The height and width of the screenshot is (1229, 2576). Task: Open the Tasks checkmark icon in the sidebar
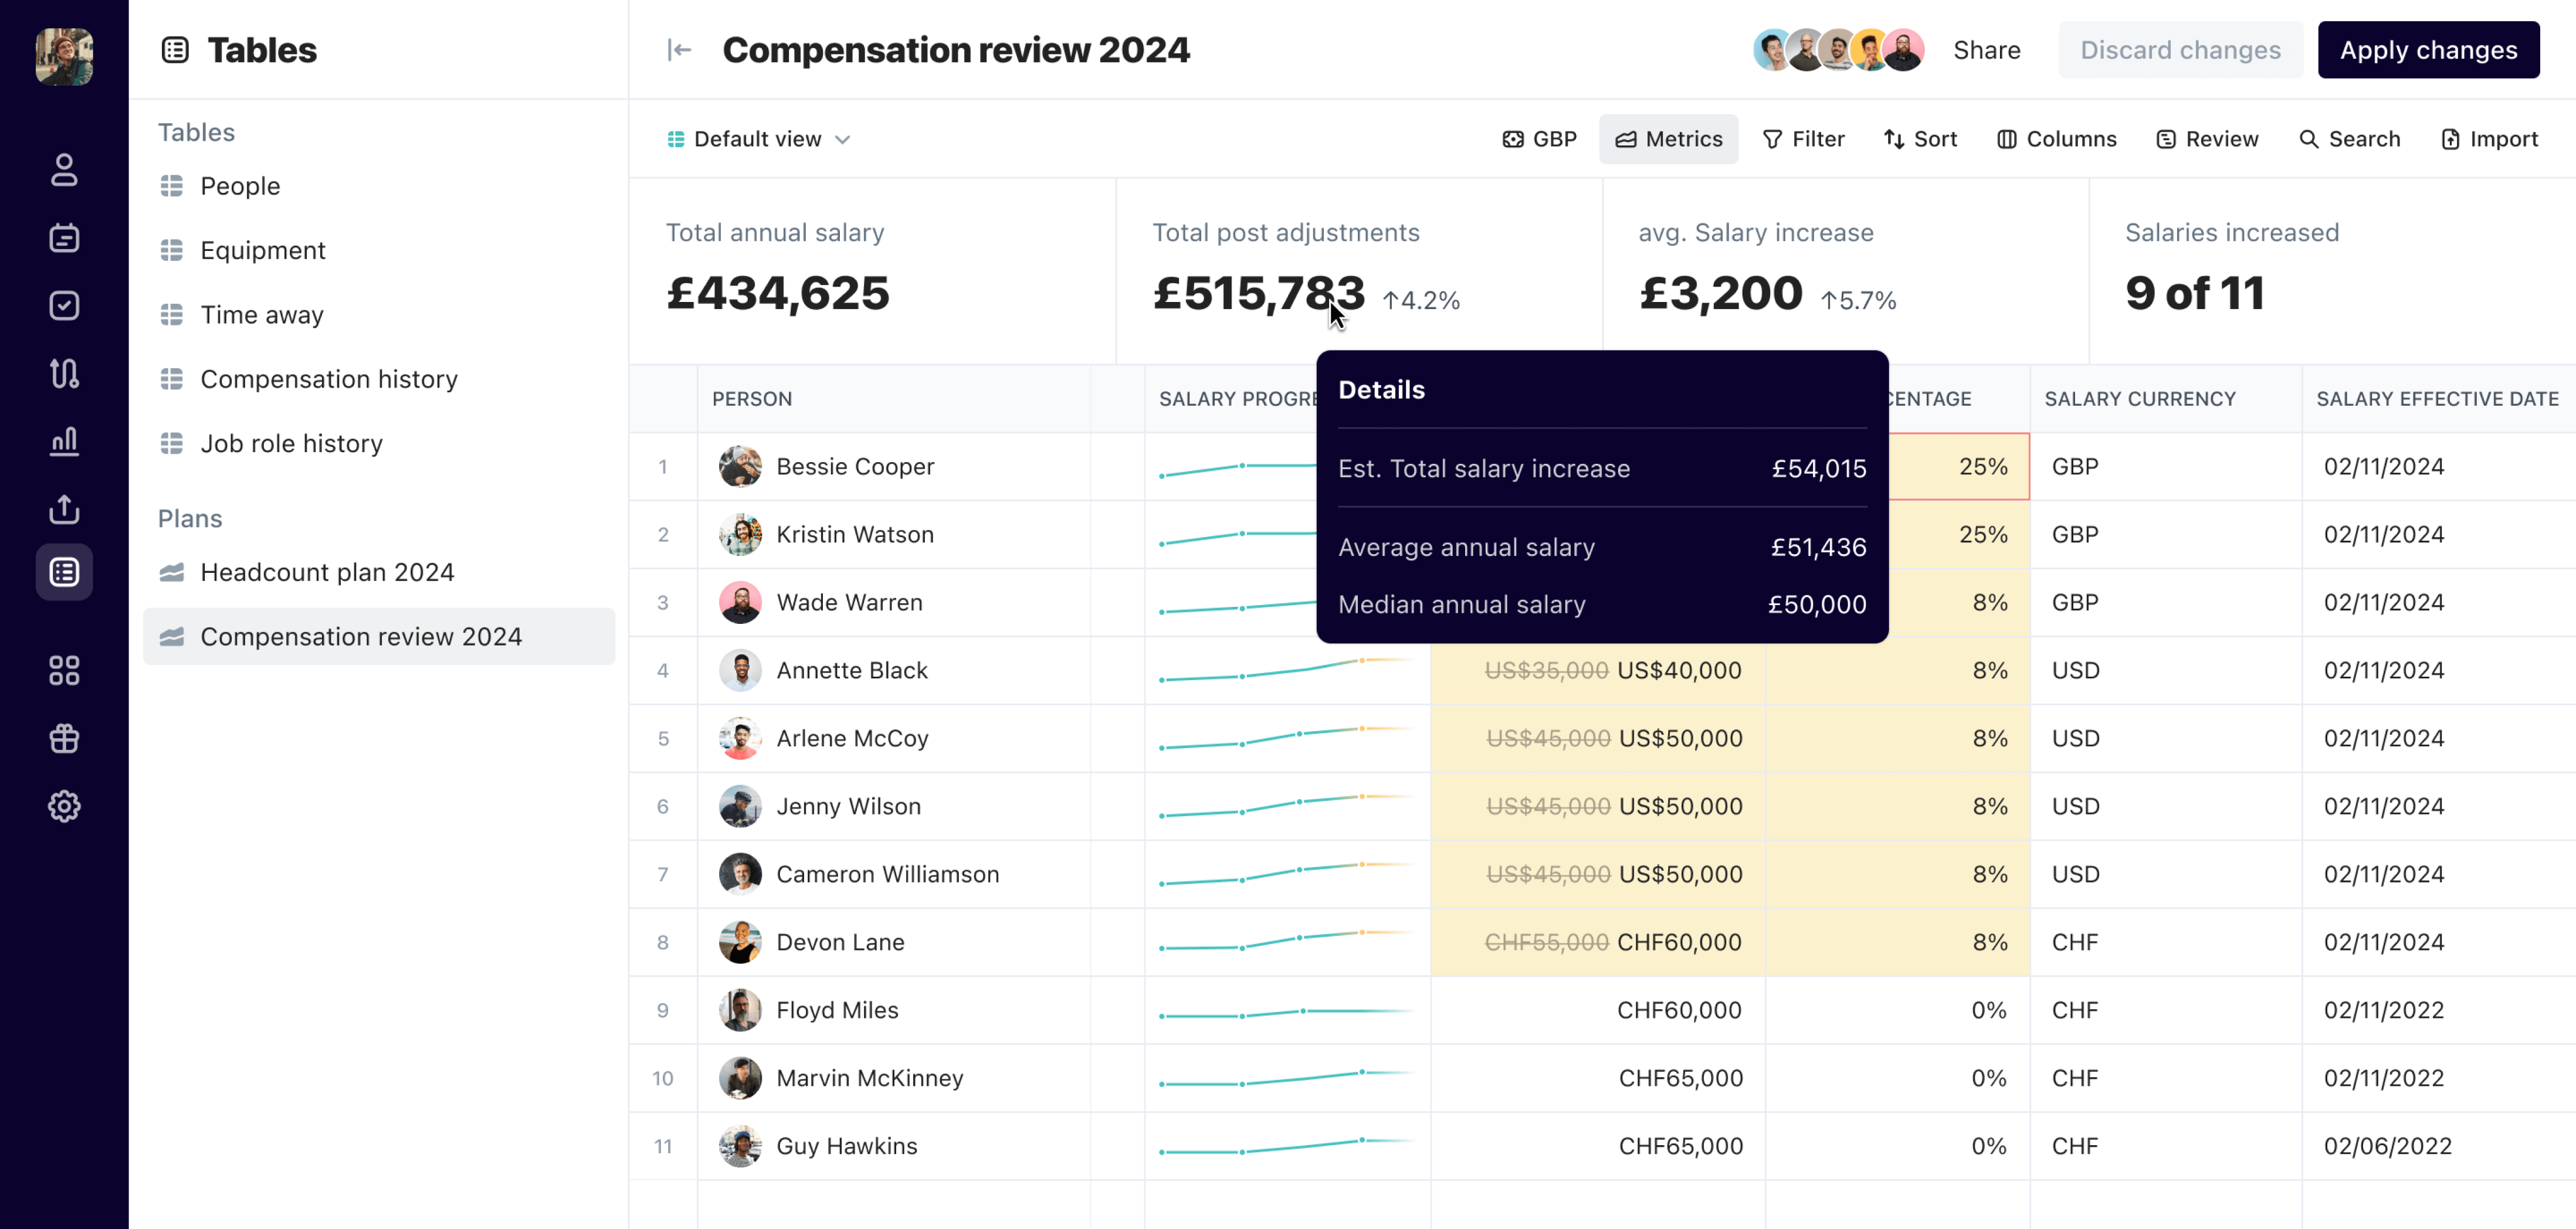[x=64, y=306]
